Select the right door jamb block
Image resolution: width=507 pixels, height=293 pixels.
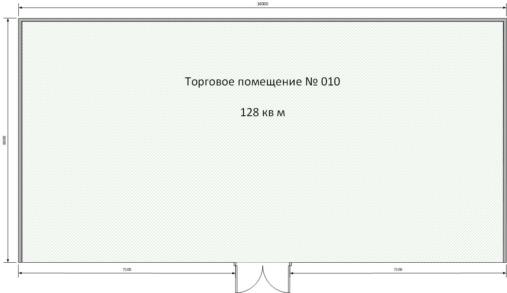point(290,264)
